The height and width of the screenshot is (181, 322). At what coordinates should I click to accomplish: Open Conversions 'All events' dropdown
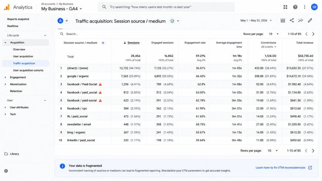[x=269, y=47]
